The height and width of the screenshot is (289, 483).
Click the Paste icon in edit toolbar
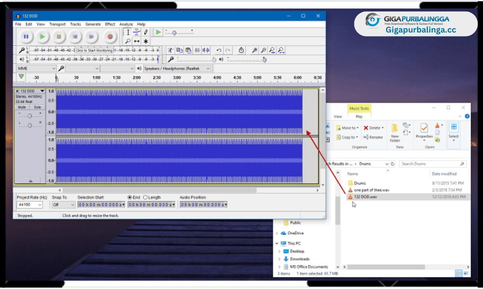188,50
